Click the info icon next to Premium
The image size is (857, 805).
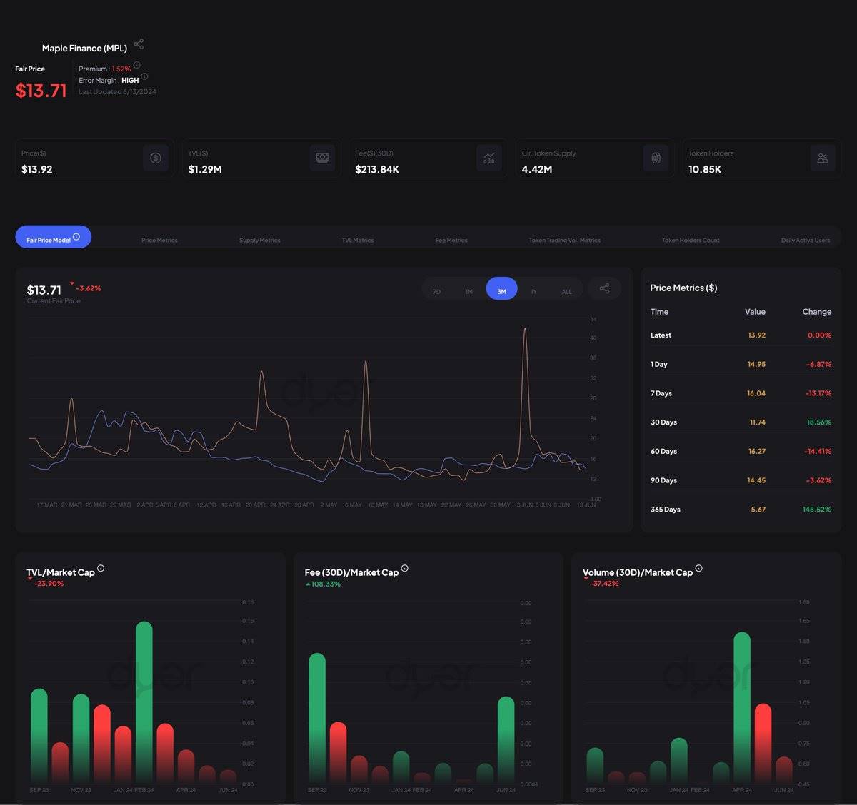pyautogui.click(x=137, y=65)
